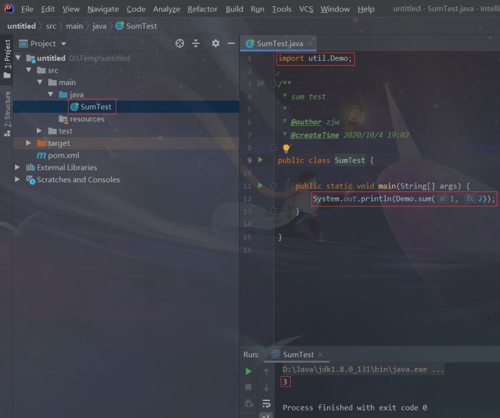Select the target folder row
The height and width of the screenshot is (418, 500).
click(126, 143)
